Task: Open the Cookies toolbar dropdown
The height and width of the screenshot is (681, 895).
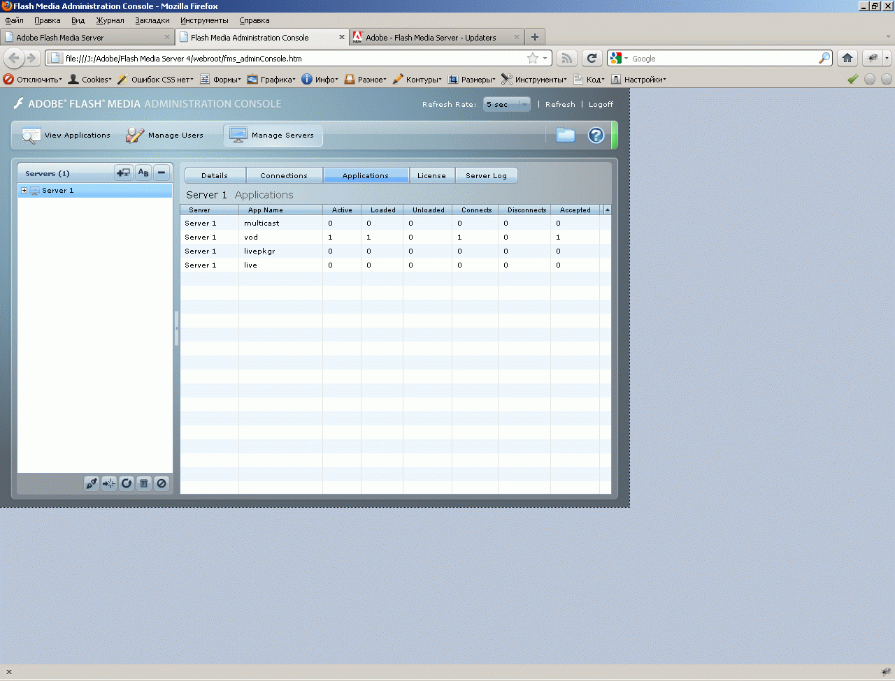Action: pos(90,79)
